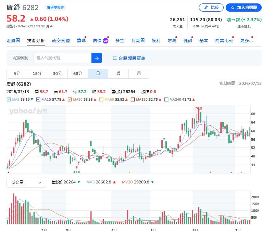Image resolution: width=262 pixels, height=231 pixels.
Task: Open the 台股類股查詢 link
Action: 132,58
